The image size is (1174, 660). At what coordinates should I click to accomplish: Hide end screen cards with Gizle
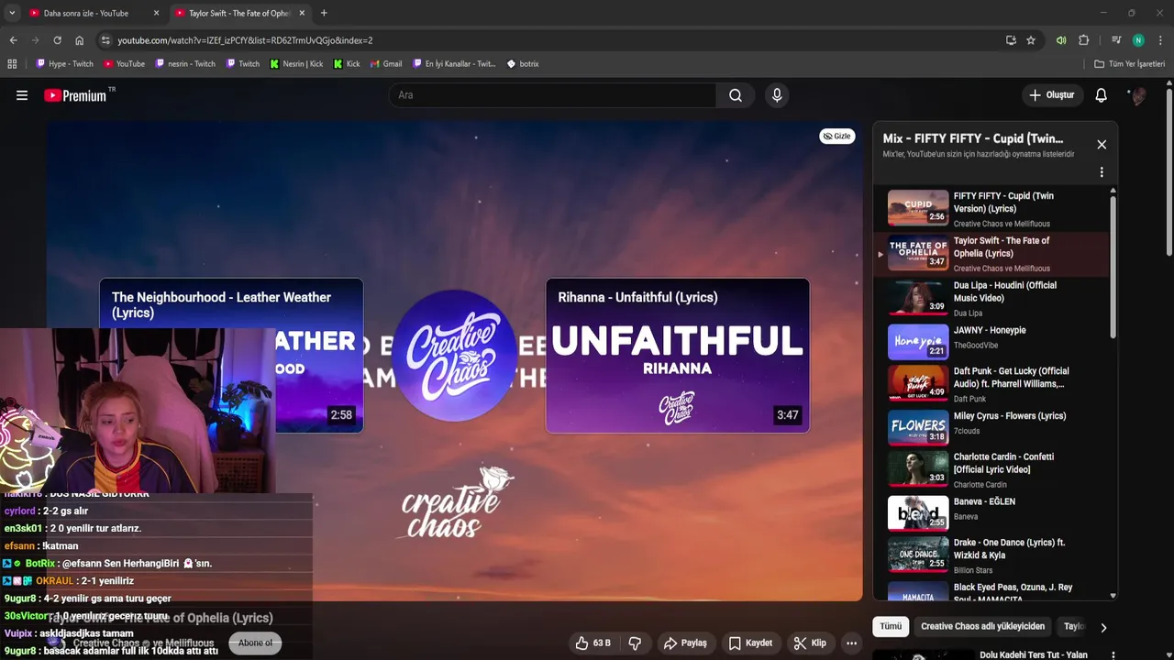point(837,136)
